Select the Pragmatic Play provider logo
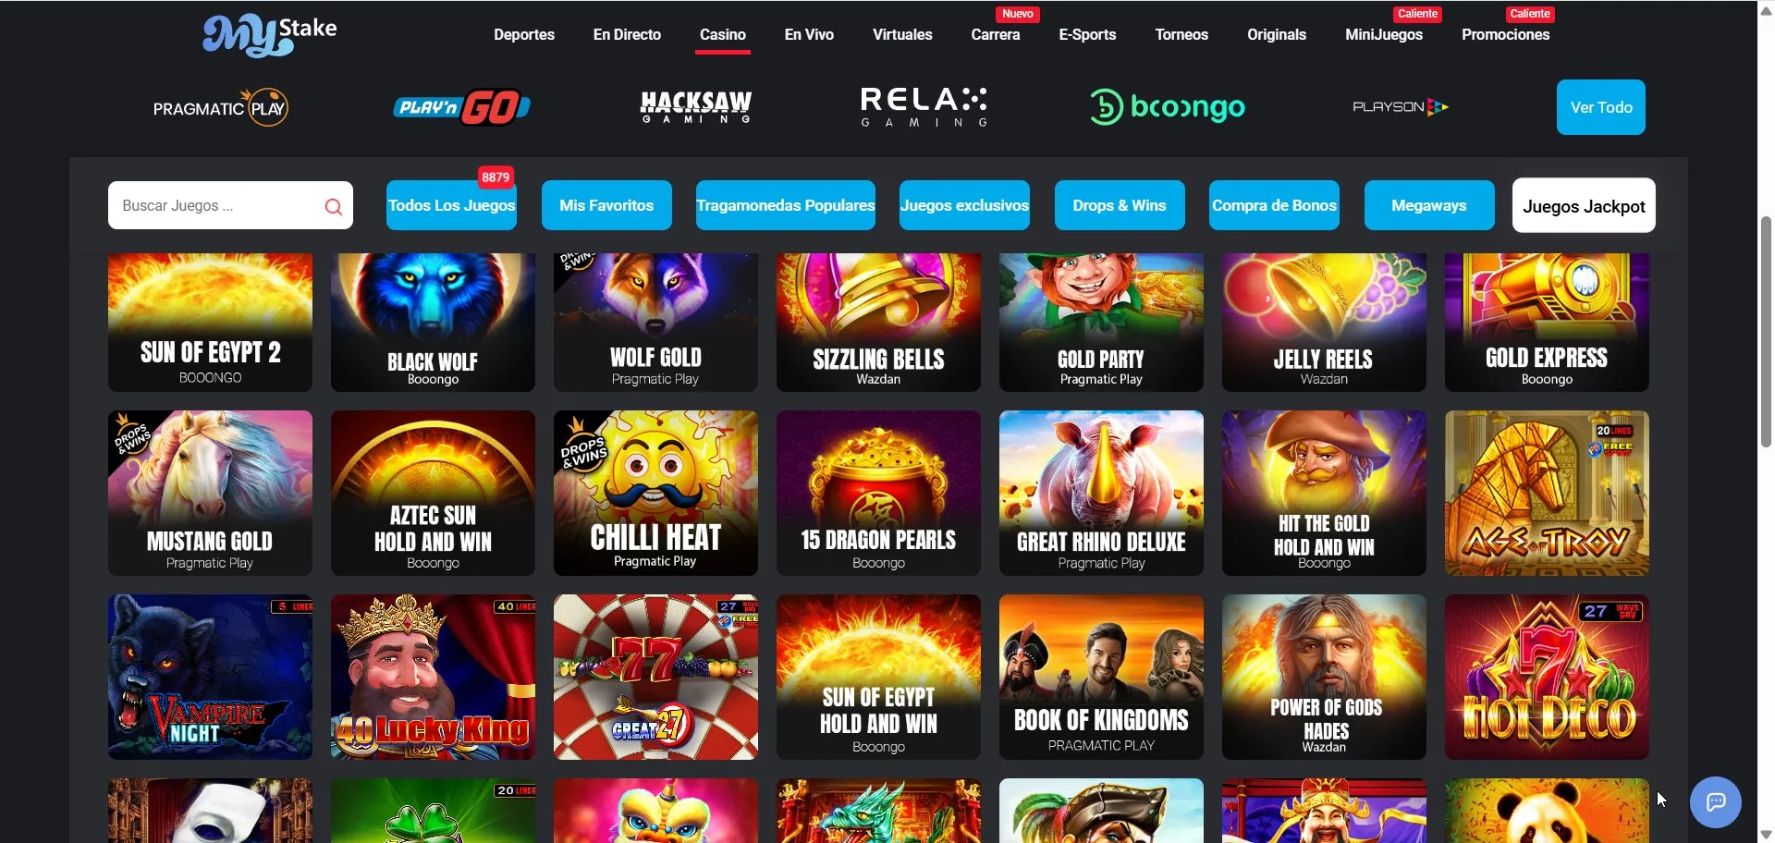Viewport: 1775px width, 843px height. pyautogui.click(x=220, y=108)
